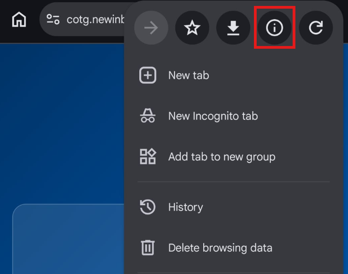Click the Forward arrow button

click(151, 28)
